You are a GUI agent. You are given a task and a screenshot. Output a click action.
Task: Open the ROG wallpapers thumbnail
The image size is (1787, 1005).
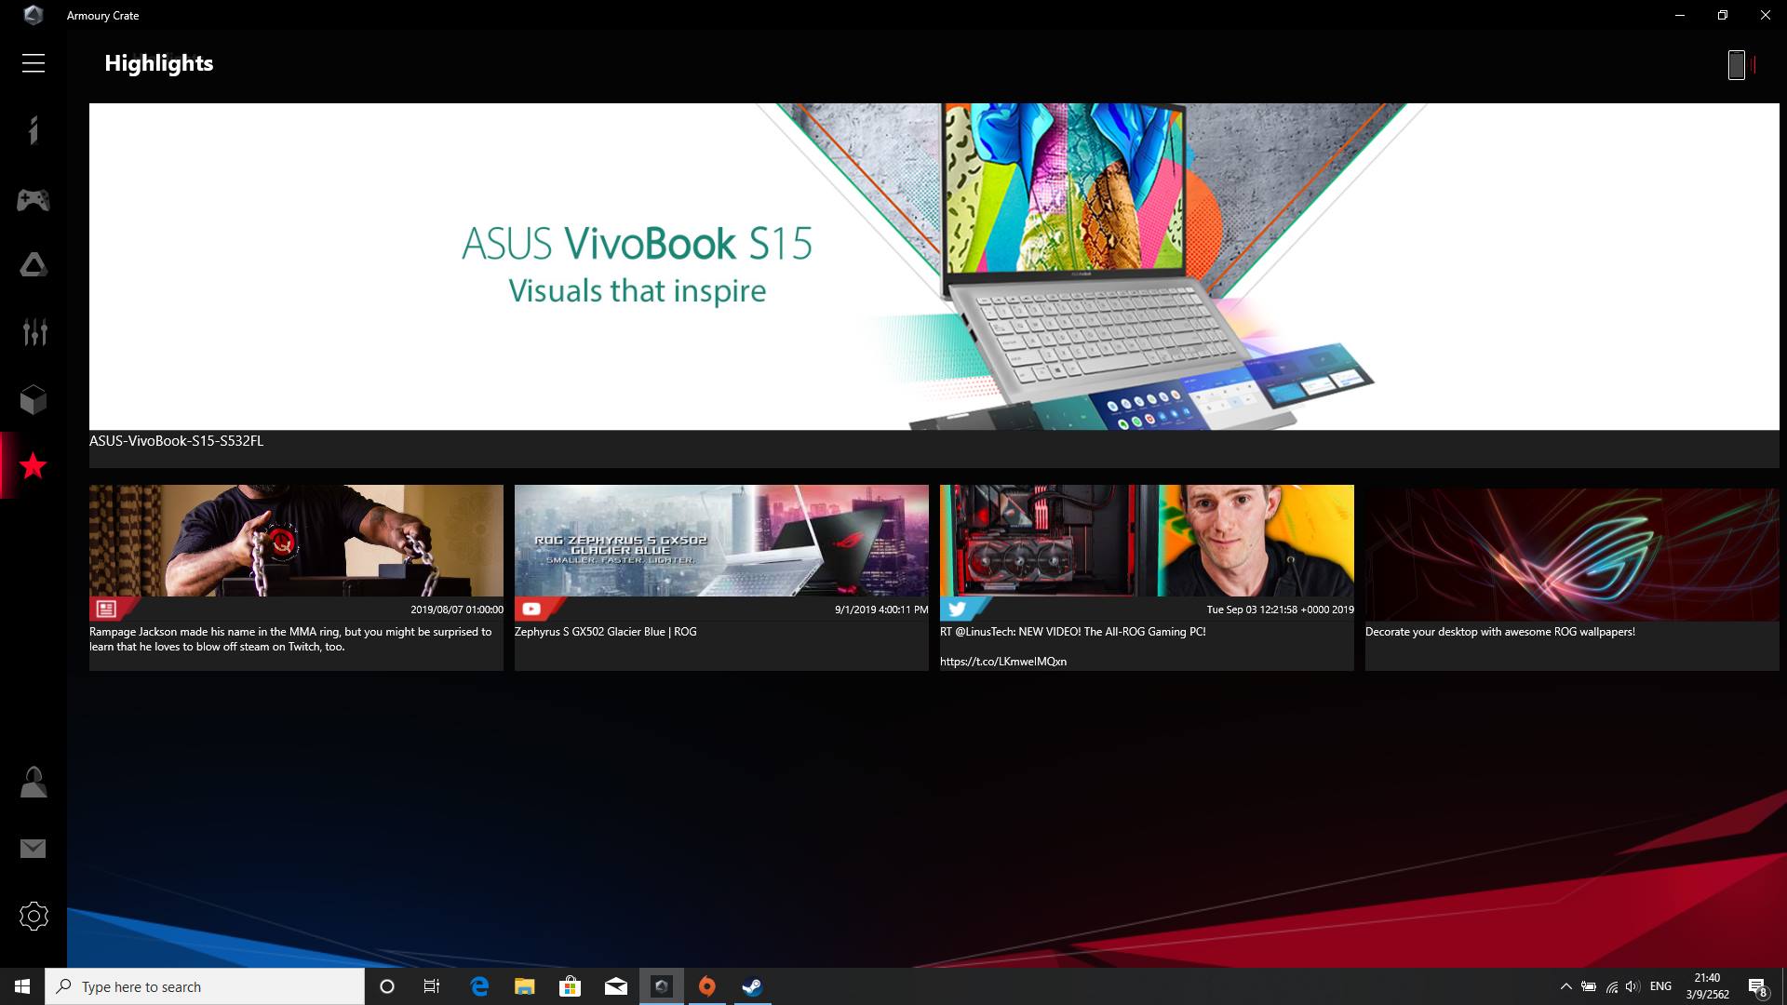(1572, 553)
